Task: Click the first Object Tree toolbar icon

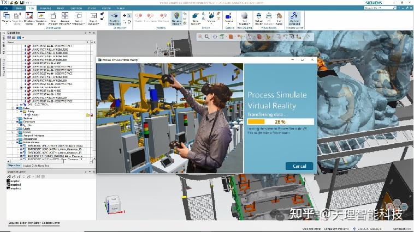Action: (9, 38)
